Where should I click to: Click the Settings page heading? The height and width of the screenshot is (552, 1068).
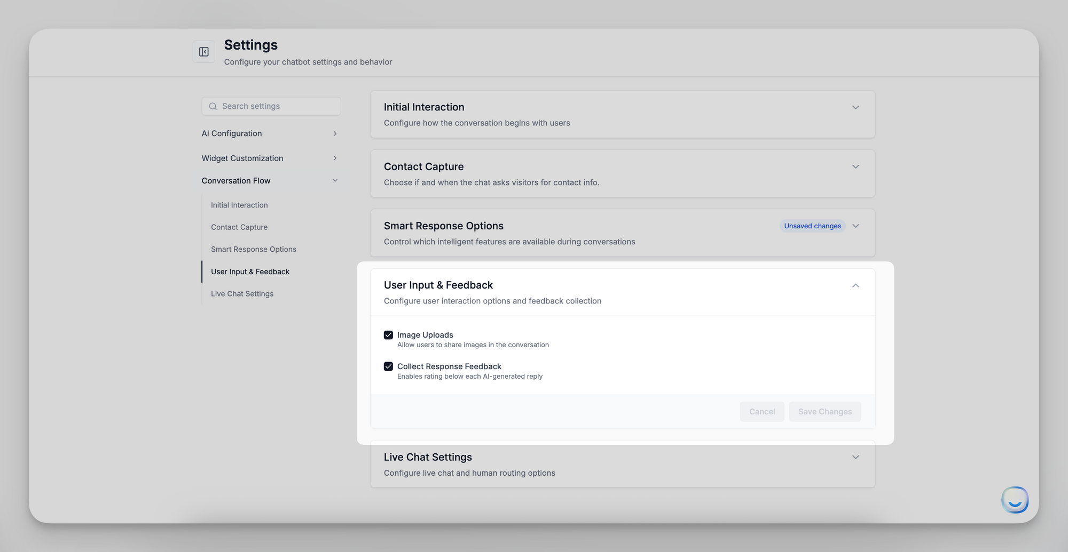click(x=251, y=45)
